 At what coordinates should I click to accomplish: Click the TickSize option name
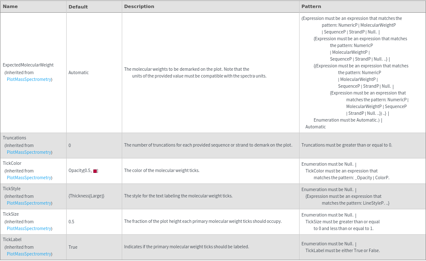click(11, 214)
